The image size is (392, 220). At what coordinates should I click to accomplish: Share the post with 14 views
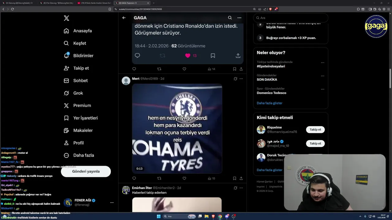pos(241,69)
